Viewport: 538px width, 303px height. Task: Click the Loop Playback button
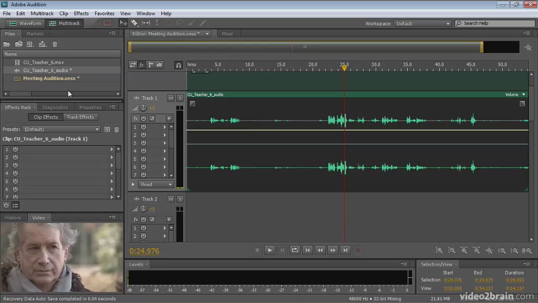[x=295, y=250]
